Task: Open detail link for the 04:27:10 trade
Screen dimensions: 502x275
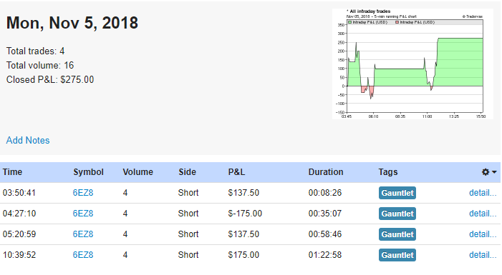Action: point(483,214)
